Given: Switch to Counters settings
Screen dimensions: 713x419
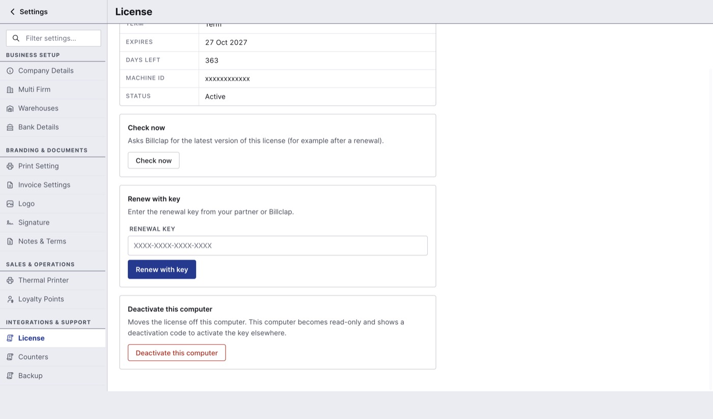Looking at the screenshot, I should coord(53,357).
